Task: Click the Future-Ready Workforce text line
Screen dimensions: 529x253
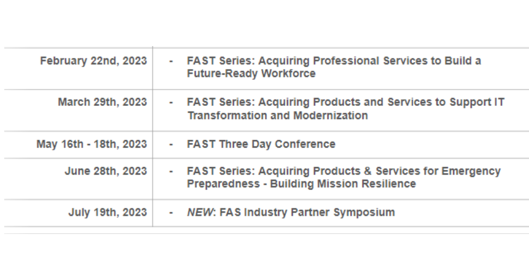Action: tap(251, 74)
